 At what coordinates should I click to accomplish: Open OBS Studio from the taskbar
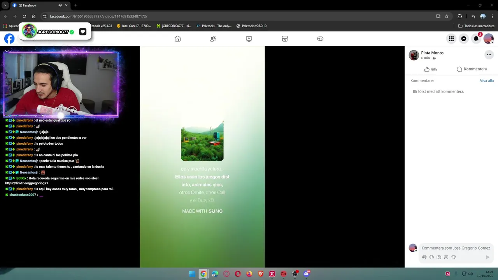(x=295, y=274)
